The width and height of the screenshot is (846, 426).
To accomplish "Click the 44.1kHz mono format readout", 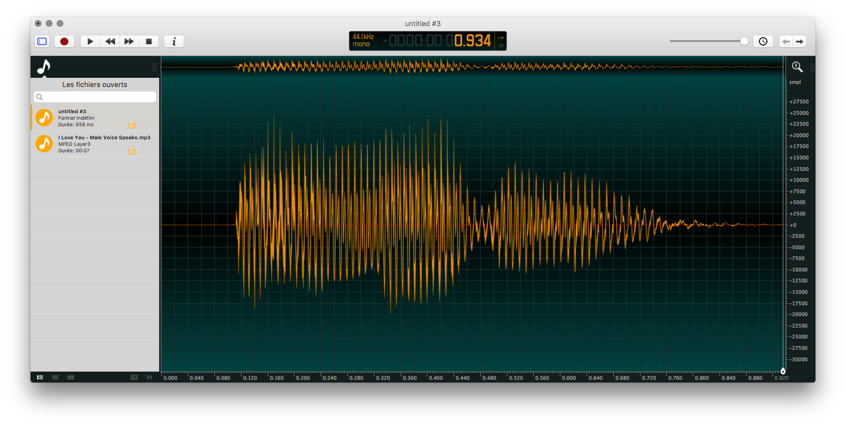I will 364,40.
